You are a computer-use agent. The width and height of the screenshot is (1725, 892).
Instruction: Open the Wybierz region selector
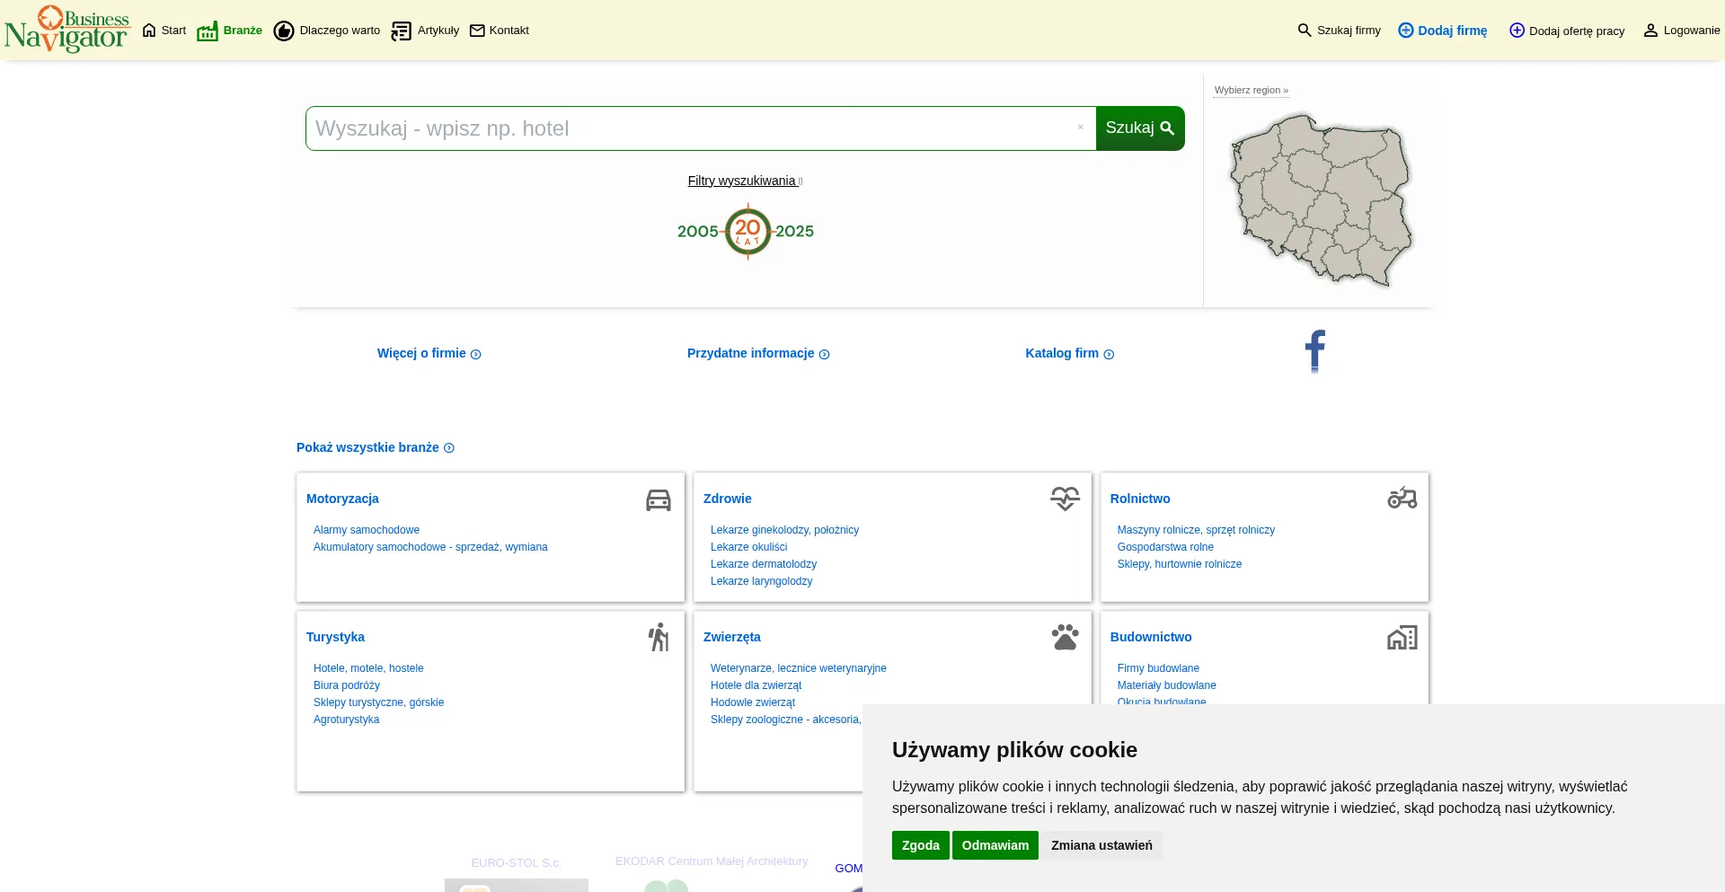pos(1251,90)
